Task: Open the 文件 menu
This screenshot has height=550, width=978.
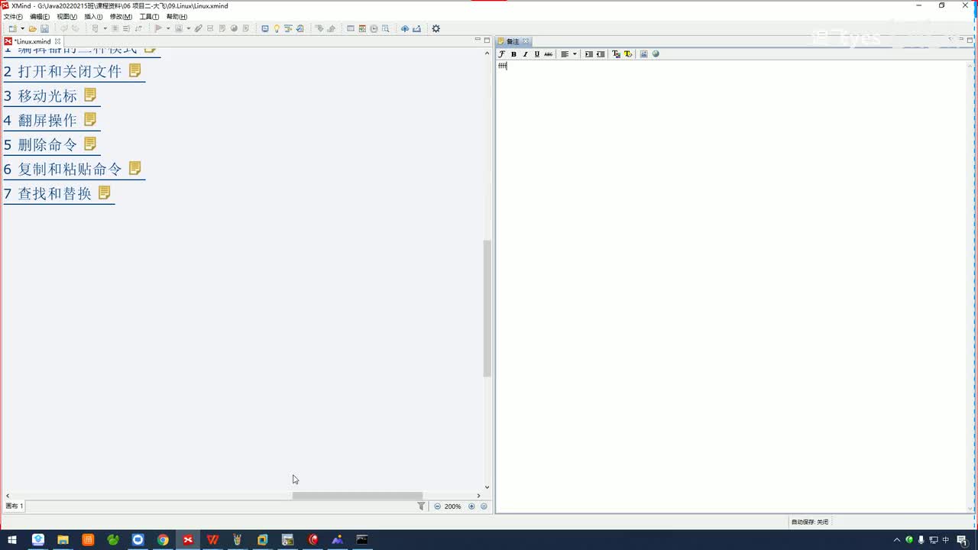Action: point(13,17)
